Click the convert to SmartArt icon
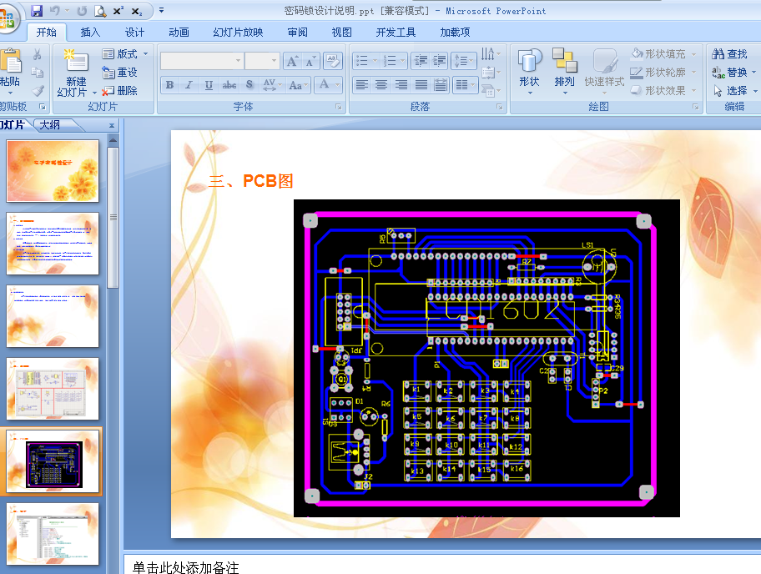This screenshot has width=761, height=574. point(490,90)
